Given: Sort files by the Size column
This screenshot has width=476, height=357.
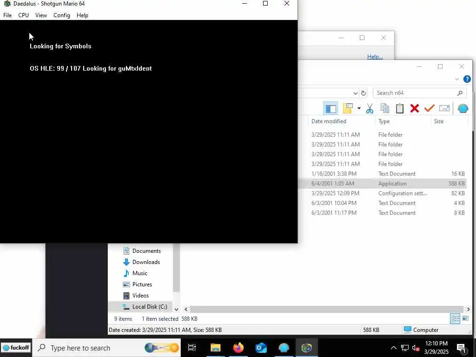Looking at the screenshot, I should (x=439, y=121).
